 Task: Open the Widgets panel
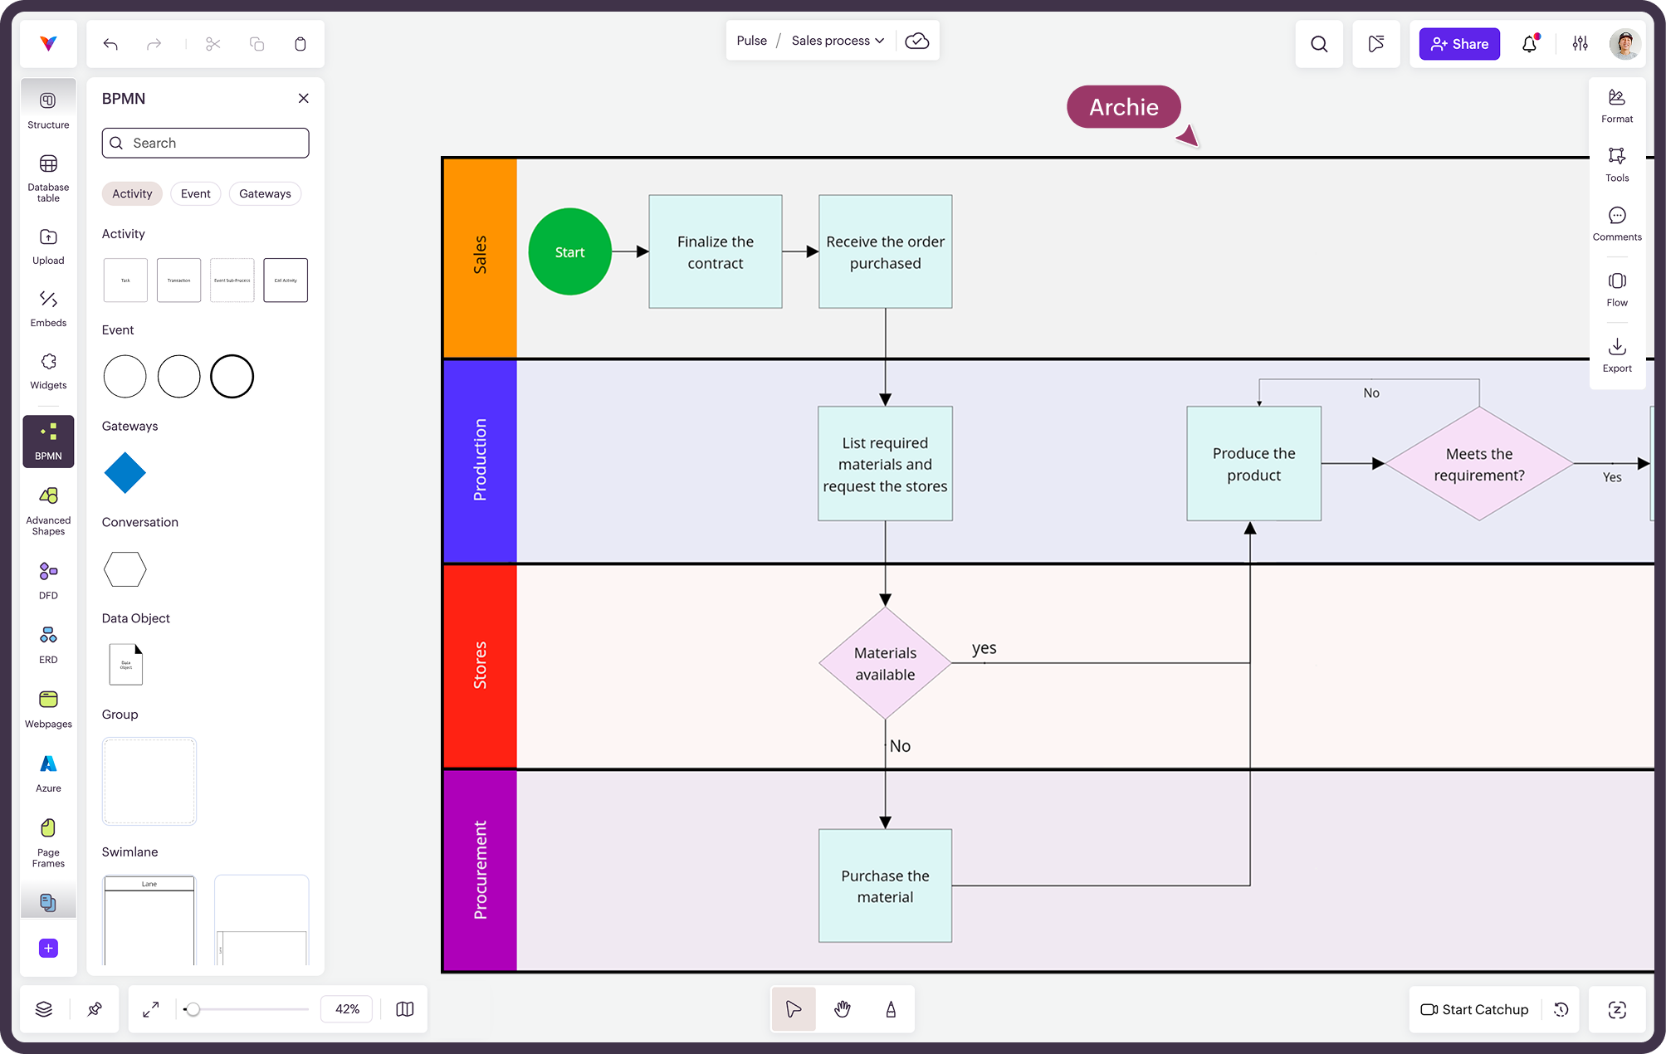click(48, 371)
